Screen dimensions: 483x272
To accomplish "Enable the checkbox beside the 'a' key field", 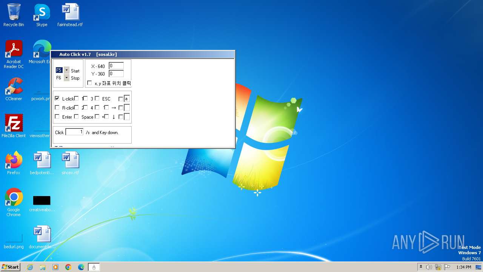I will [x=121, y=99].
